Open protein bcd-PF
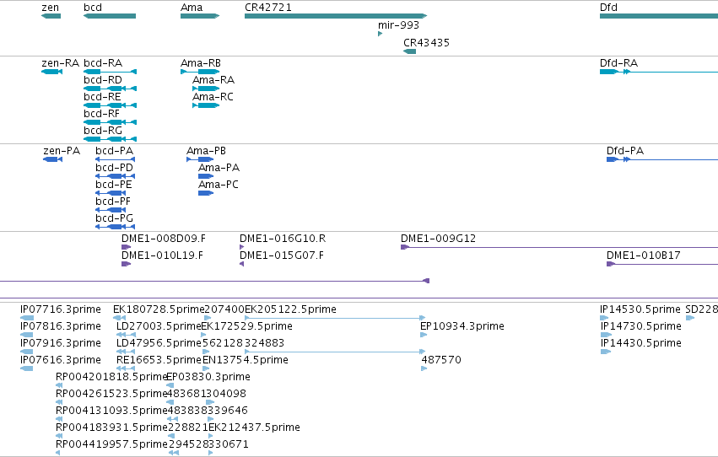Screen dimensions: 718x457 click(111, 210)
